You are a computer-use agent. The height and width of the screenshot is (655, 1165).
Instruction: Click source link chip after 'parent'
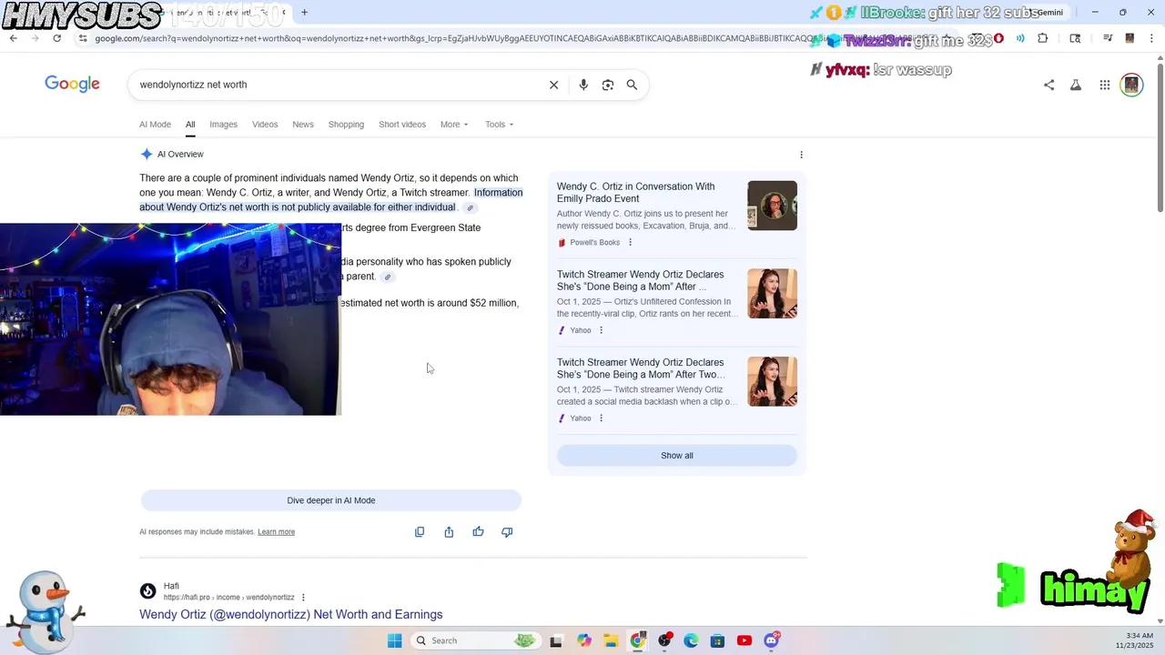[x=388, y=277]
